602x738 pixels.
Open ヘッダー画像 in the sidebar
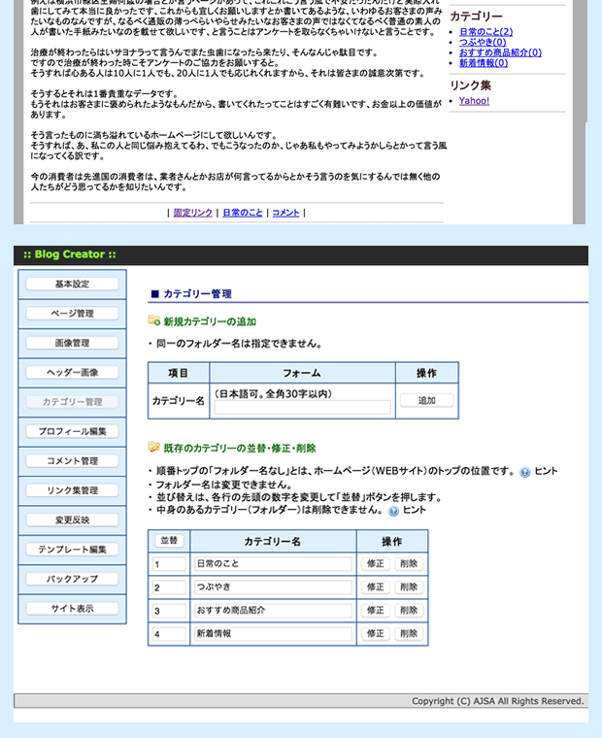pyautogui.click(x=72, y=372)
